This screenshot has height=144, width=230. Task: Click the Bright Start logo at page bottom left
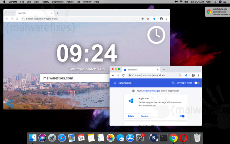pyautogui.click(x=9, y=103)
